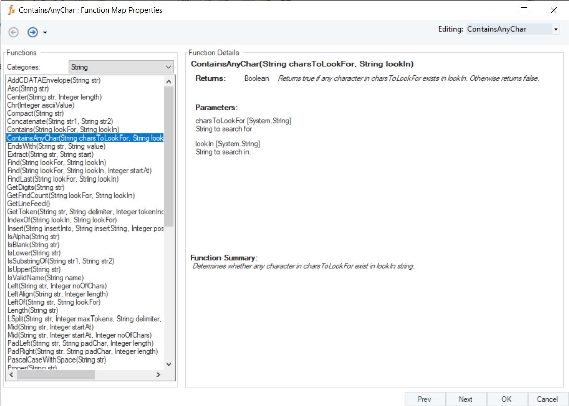This screenshot has height=406, width=569.
Task: Select the PascalCaseWithSpace function
Action: (57, 359)
